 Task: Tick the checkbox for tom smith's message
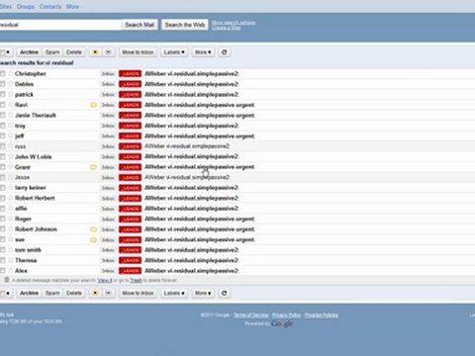[x=2, y=250]
